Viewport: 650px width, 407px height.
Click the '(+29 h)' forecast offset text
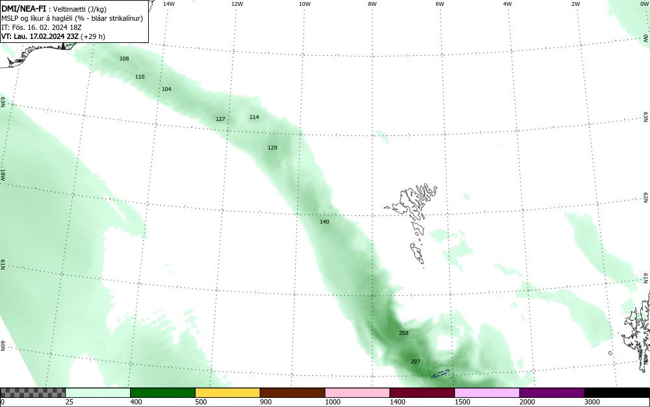pyautogui.click(x=93, y=36)
